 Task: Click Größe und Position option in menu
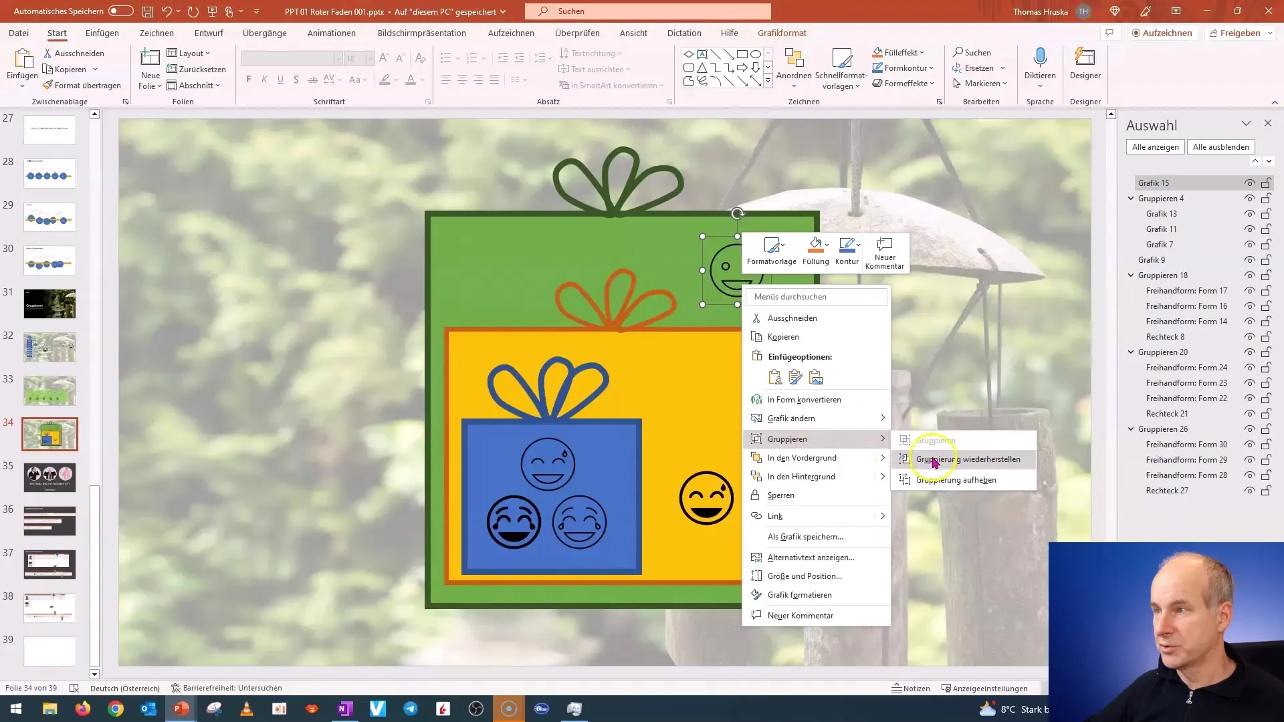click(805, 576)
